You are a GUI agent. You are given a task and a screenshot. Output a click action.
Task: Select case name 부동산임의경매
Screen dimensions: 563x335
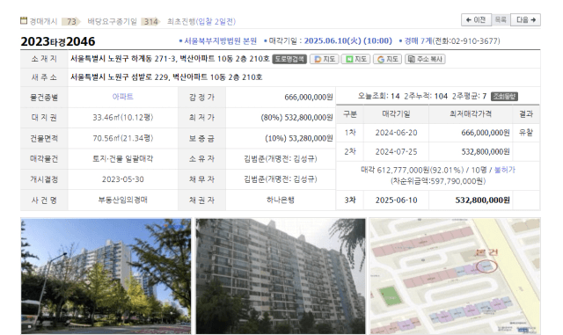pos(123,200)
